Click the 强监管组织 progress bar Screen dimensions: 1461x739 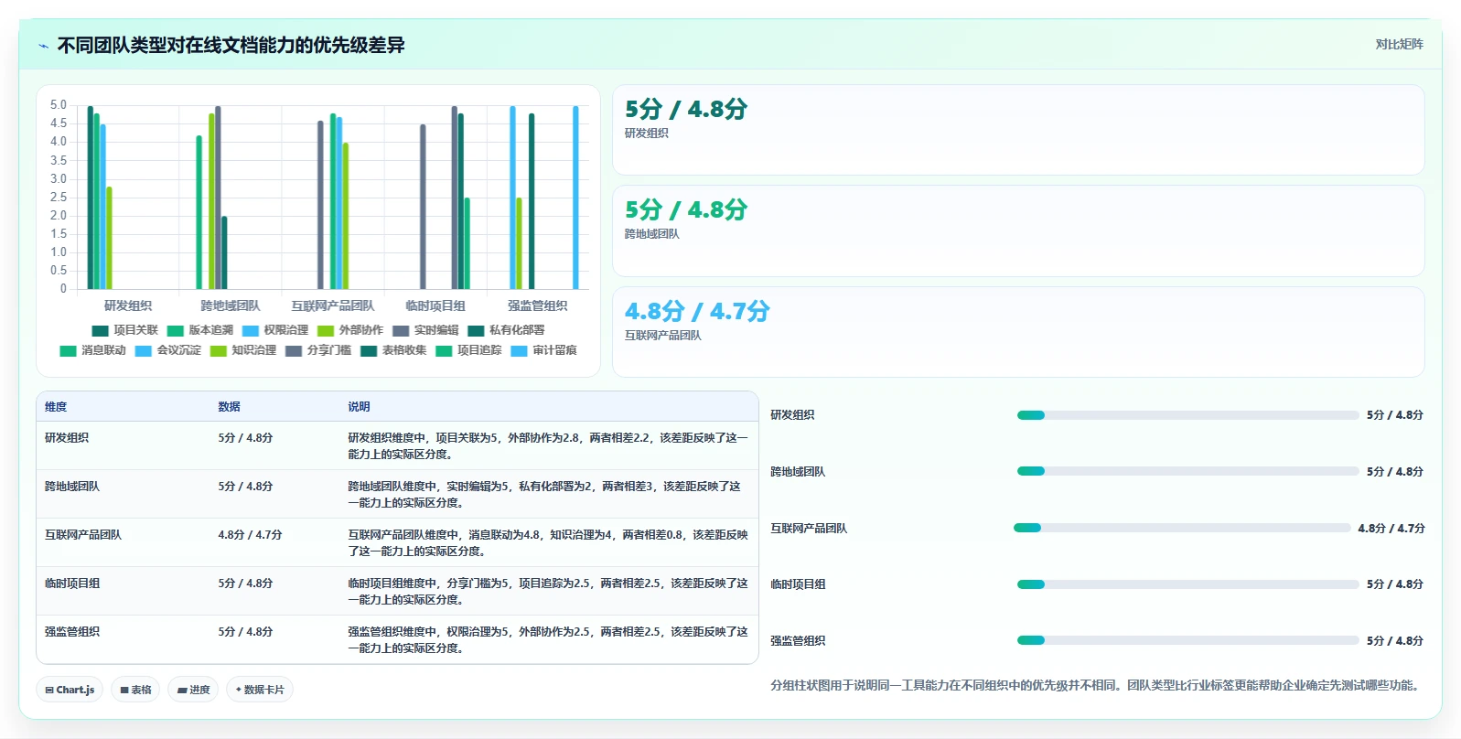(1187, 640)
